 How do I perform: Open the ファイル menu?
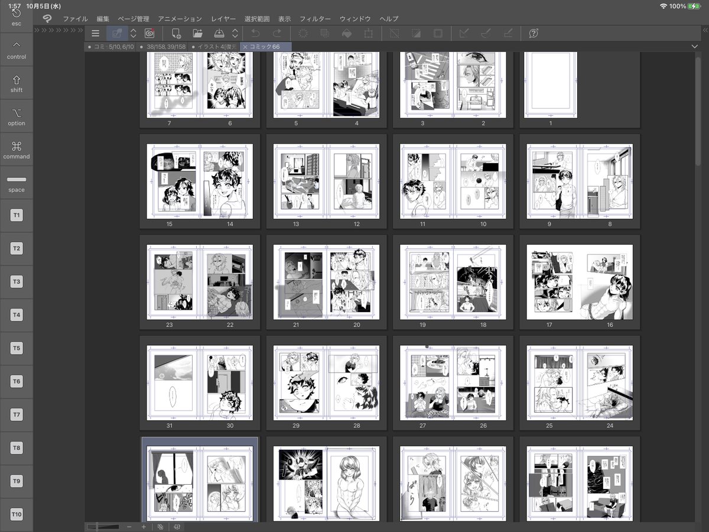click(x=75, y=19)
